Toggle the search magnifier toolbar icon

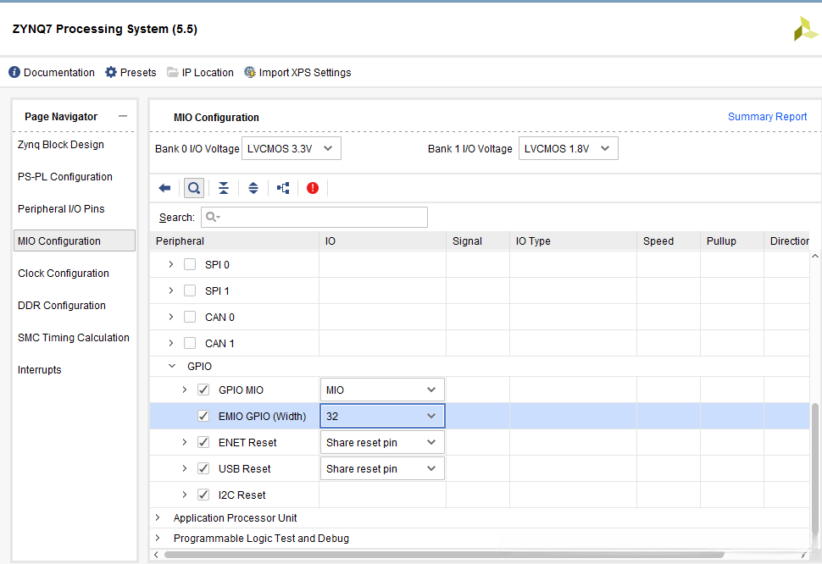194,188
